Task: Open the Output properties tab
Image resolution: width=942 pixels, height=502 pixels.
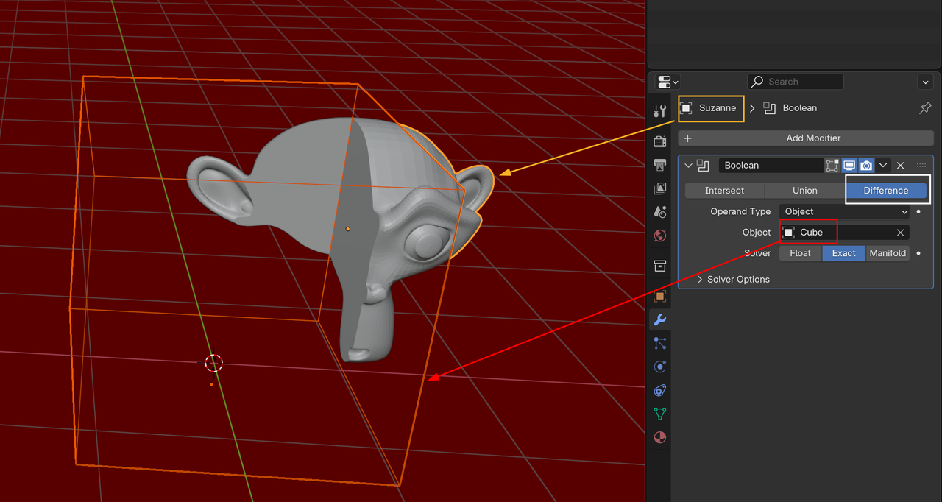Action: (660, 164)
